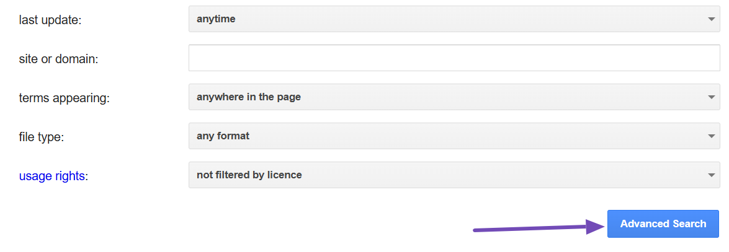Select the anytime value text
This screenshot has width=729, height=252.
tap(216, 19)
